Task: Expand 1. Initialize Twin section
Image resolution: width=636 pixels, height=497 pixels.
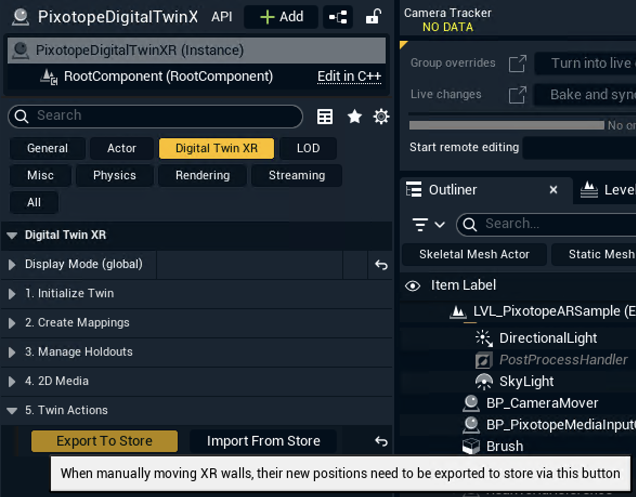Action: click(12, 294)
